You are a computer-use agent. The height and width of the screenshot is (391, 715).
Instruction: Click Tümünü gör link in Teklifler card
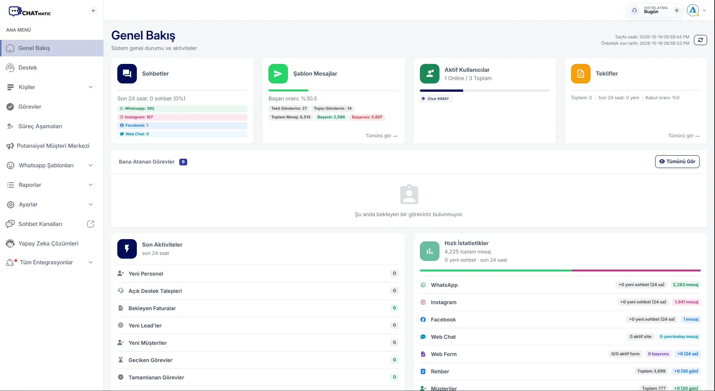683,136
